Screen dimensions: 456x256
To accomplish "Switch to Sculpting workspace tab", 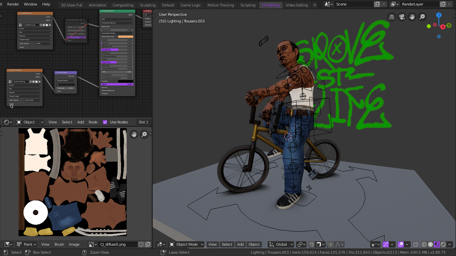I will click(x=147, y=5).
